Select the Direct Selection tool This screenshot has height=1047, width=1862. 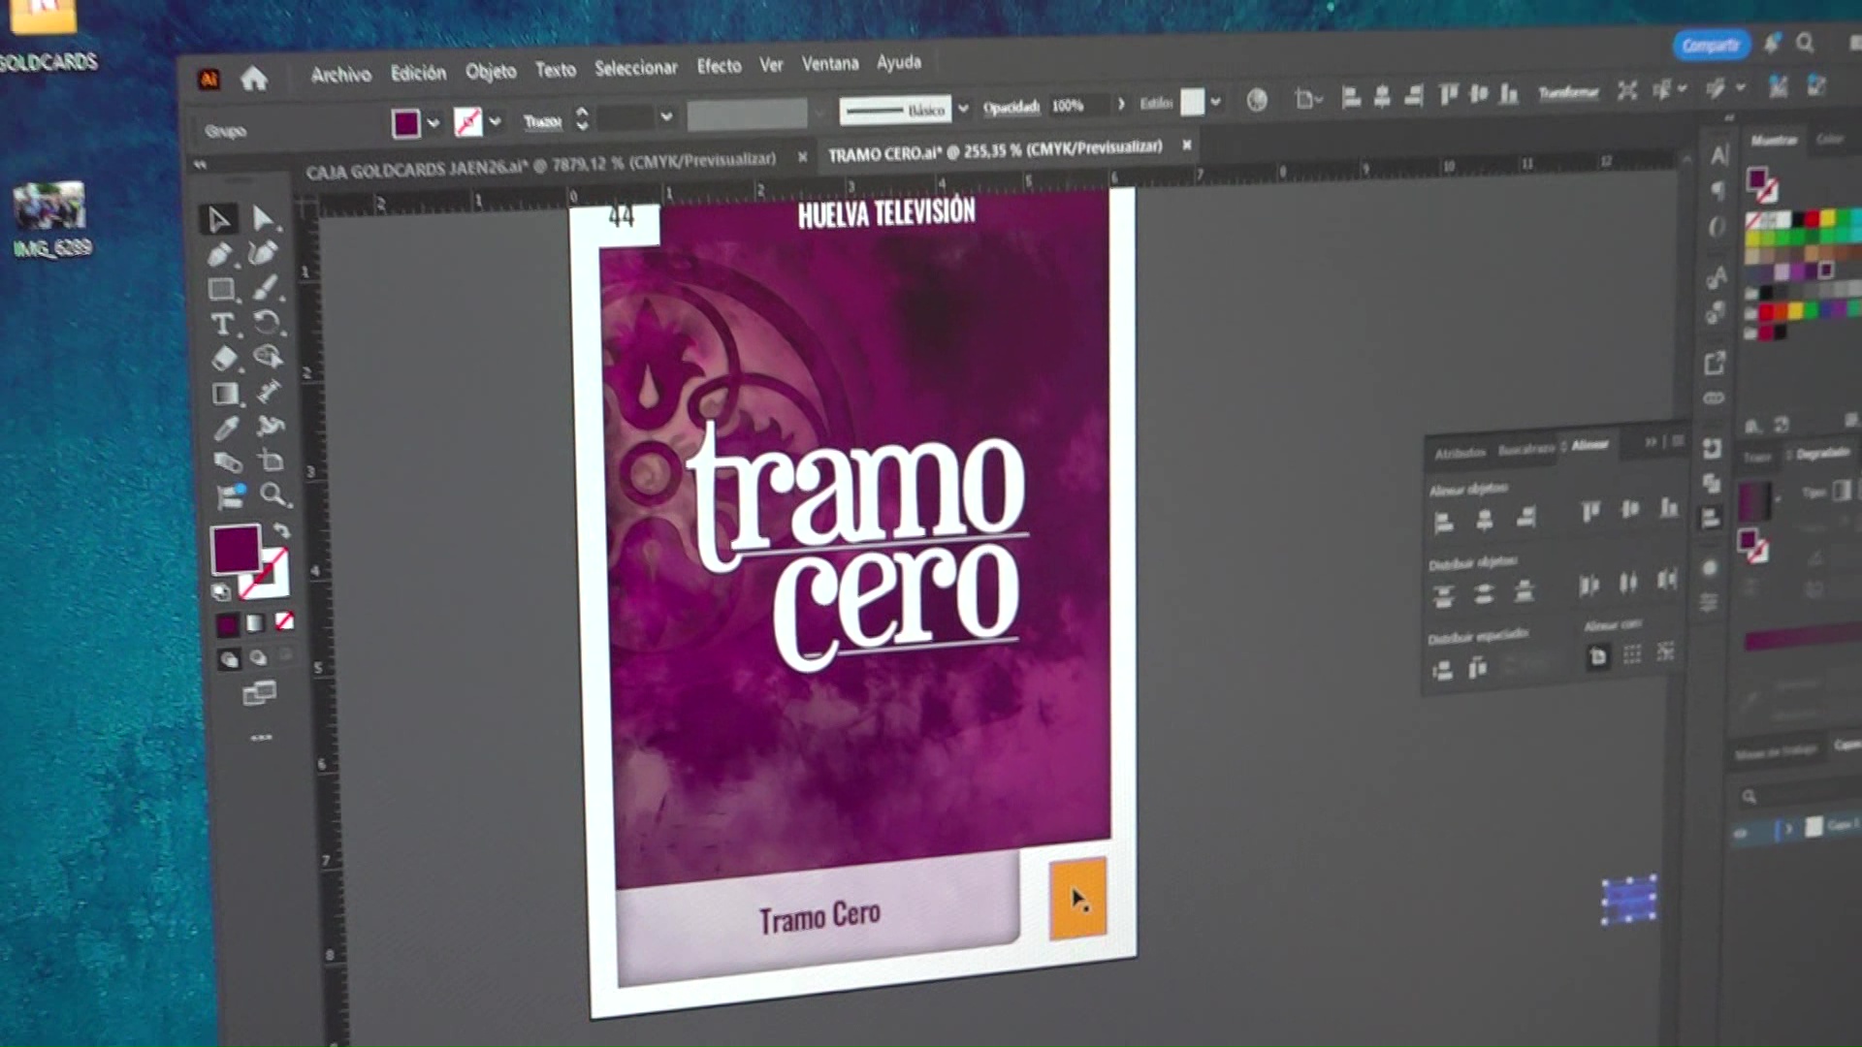tap(262, 218)
